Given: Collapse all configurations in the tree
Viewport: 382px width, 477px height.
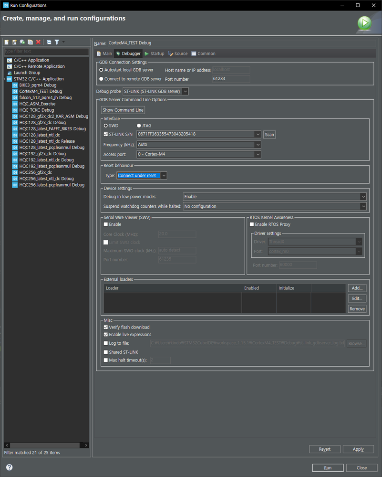Looking at the screenshot, I should coord(49,42).
